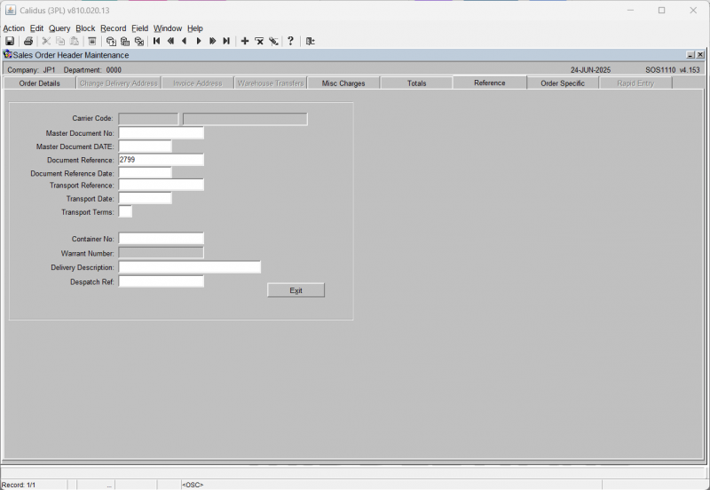710x490 pixels.
Task: Focus the Delivery Description field
Action: click(x=190, y=267)
